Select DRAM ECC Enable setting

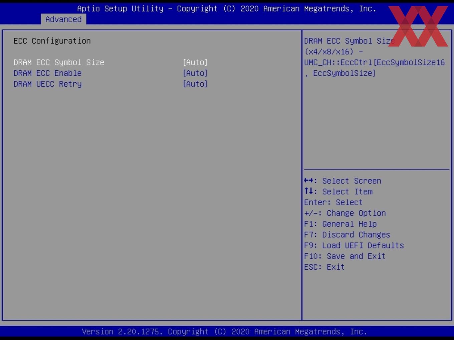[x=47, y=73]
